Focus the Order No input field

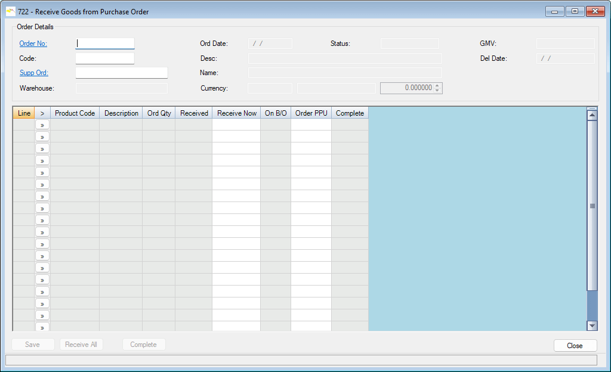[105, 44]
